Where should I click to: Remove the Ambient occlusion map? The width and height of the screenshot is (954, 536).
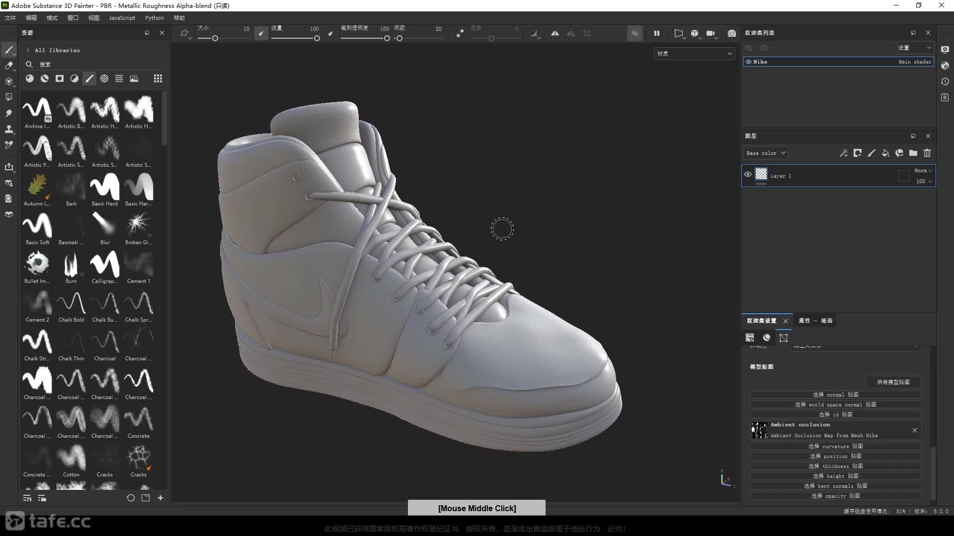click(915, 430)
